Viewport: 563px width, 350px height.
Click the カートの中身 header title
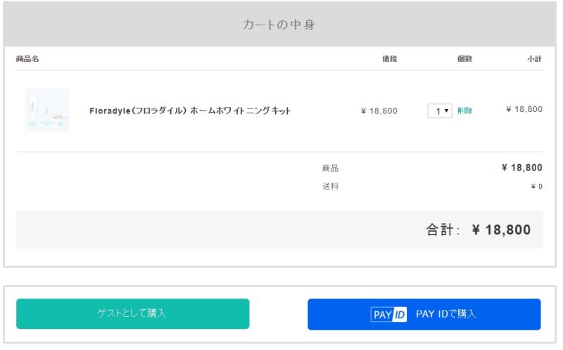click(x=279, y=25)
